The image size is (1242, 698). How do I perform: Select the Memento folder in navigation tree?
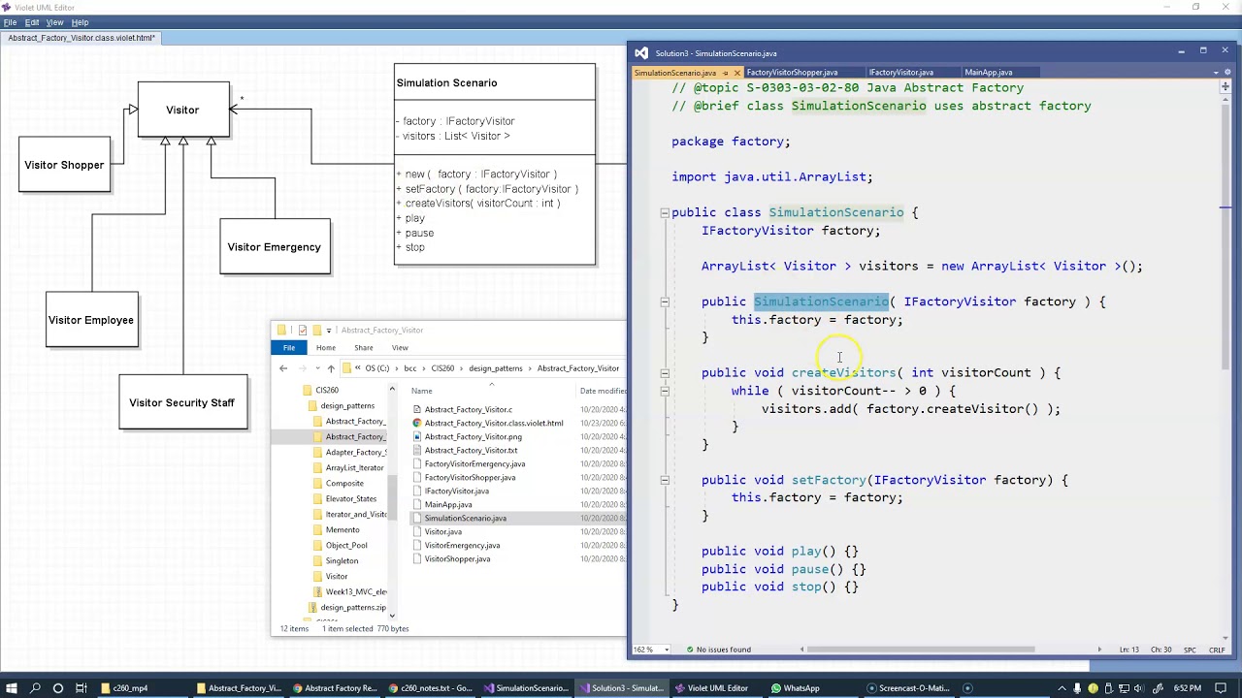click(x=342, y=530)
